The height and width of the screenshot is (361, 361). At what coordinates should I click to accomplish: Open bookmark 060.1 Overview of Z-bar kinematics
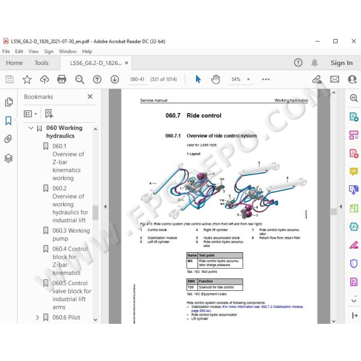point(68,162)
